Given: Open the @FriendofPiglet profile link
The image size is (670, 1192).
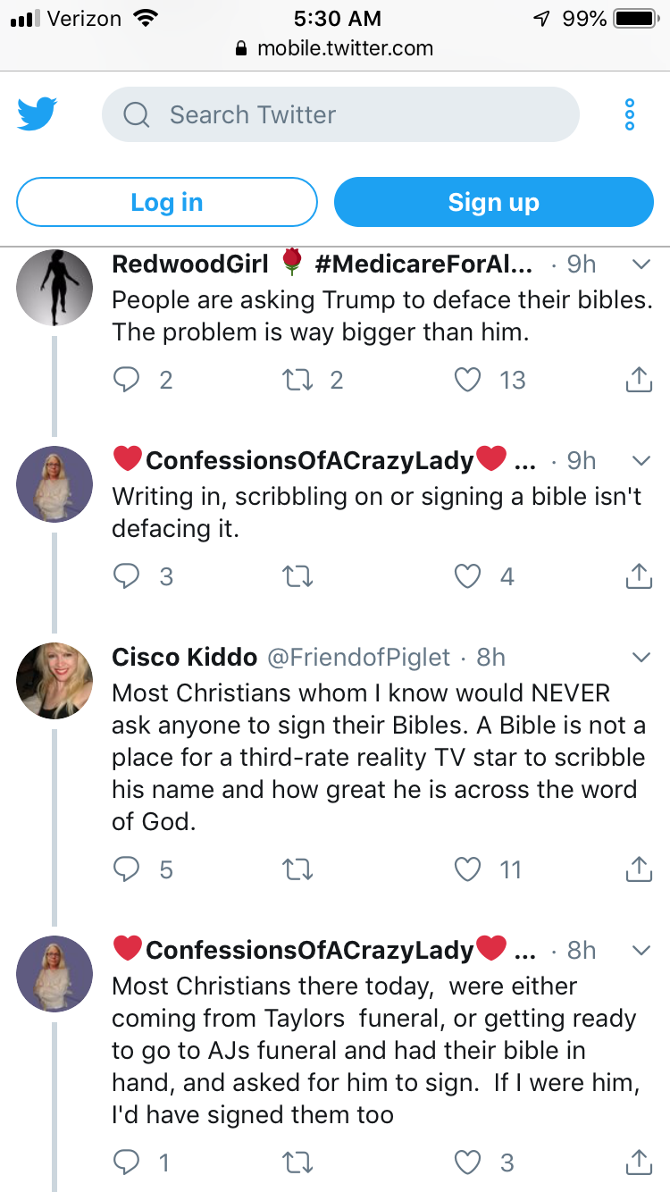Looking at the screenshot, I should (358, 658).
